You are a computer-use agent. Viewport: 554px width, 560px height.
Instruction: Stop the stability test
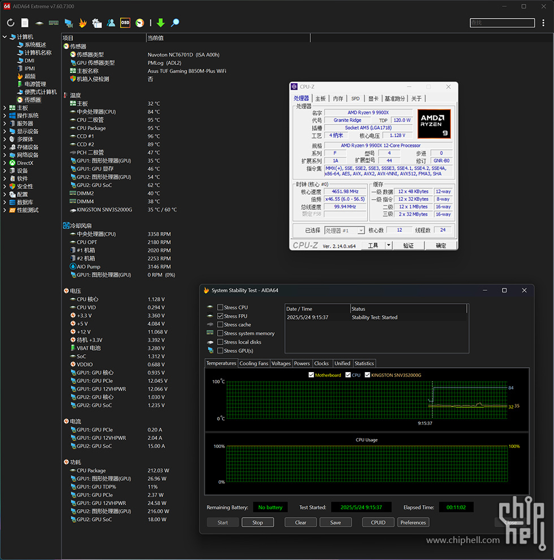pyautogui.click(x=258, y=522)
